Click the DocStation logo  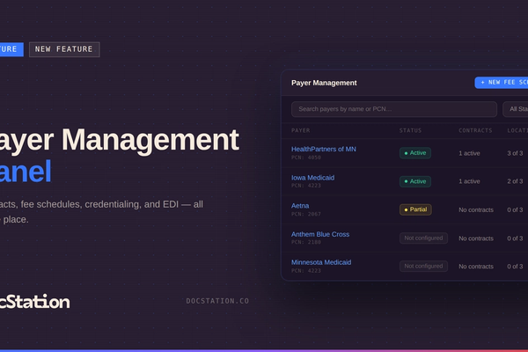(35, 302)
